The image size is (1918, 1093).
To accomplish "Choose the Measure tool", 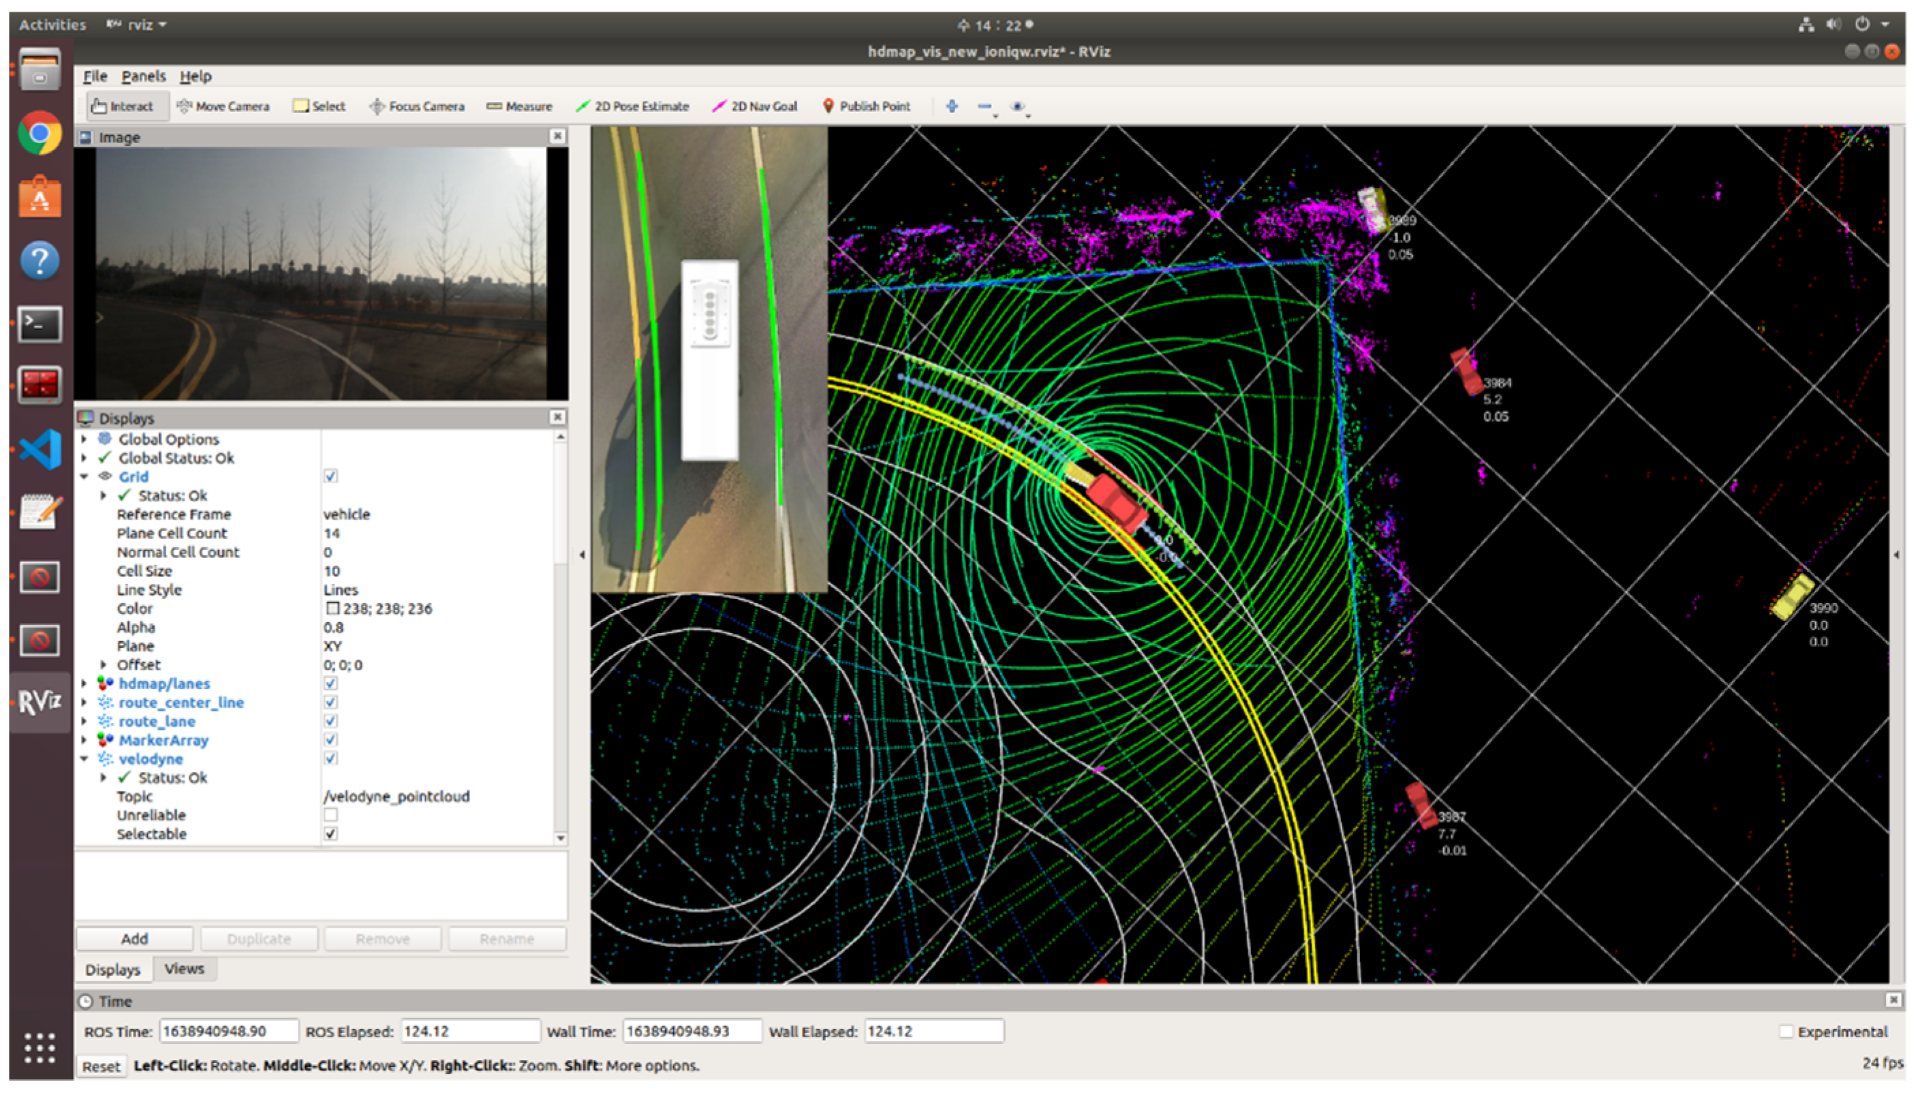I will point(519,106).
